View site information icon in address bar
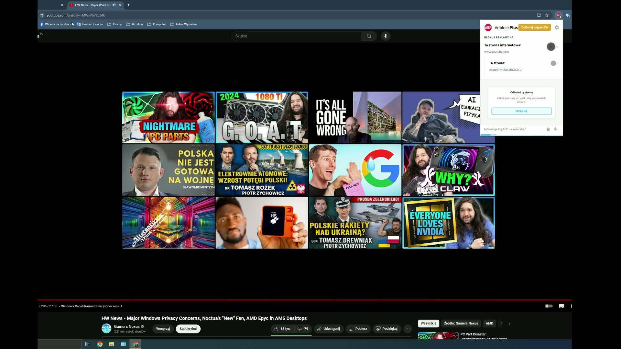Viewport: 621px width, 349px height. [42, 15]
